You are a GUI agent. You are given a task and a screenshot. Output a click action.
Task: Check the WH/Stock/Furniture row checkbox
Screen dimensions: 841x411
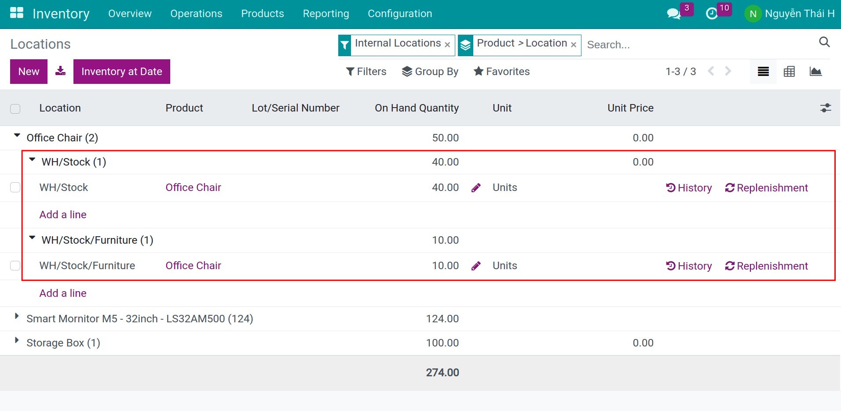[x=15, y=265]
